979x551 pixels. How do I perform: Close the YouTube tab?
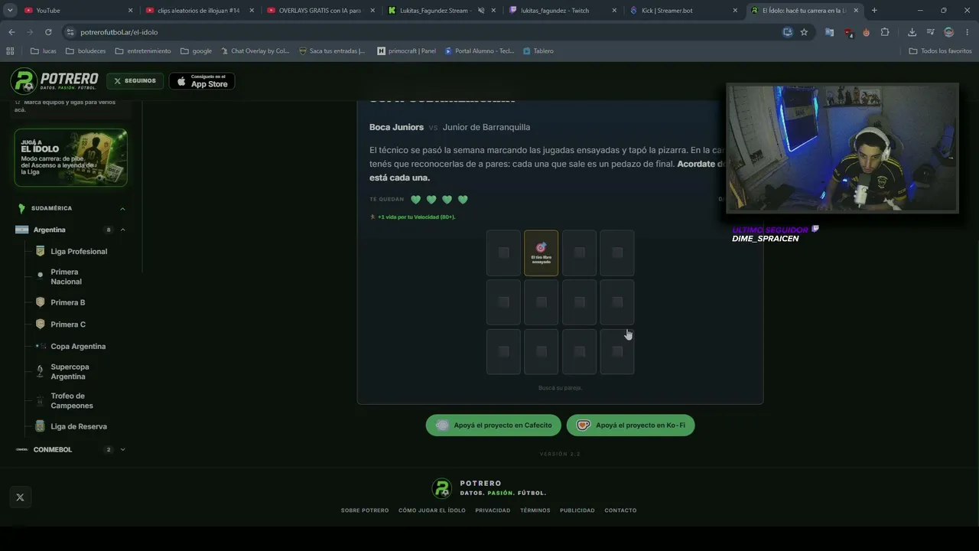click(130, 11)
